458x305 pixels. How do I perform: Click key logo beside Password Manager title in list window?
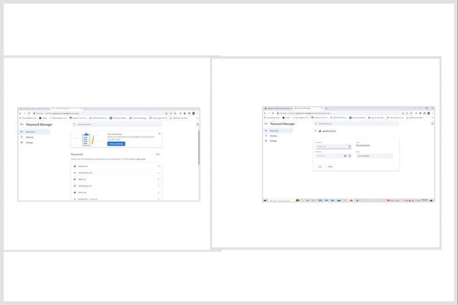tap(22, 125)
